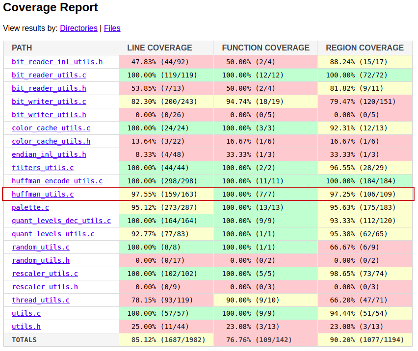Open bit_reader_inl_utils.h coverage details

pyautogui.click(x=57, y=62)
